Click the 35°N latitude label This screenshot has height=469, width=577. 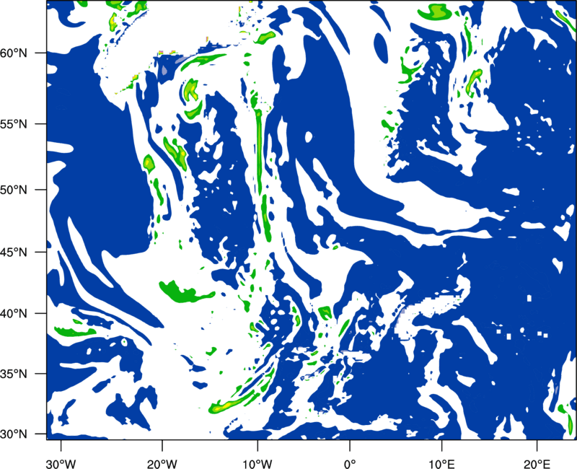coord(14,374)
